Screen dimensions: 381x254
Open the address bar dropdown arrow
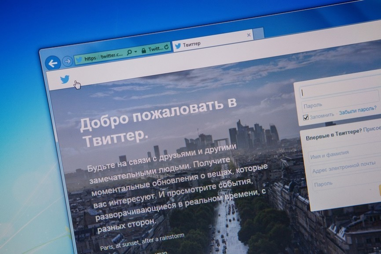135,51
